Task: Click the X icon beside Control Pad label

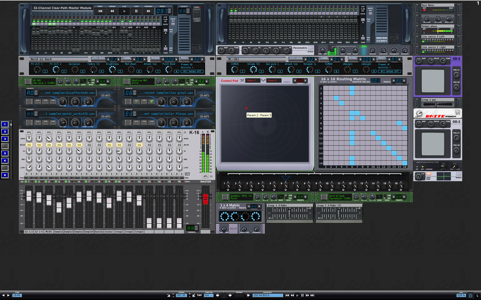Action: [242, 80]
